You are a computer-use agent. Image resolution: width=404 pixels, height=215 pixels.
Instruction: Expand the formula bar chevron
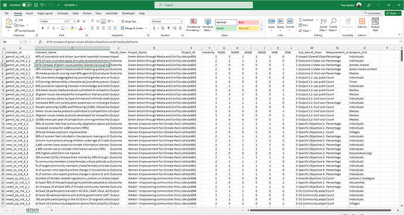(x=400, y=41)
